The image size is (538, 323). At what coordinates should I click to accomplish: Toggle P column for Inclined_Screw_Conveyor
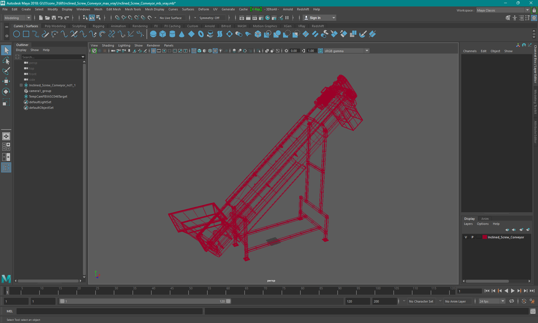[x=472, y=237]
